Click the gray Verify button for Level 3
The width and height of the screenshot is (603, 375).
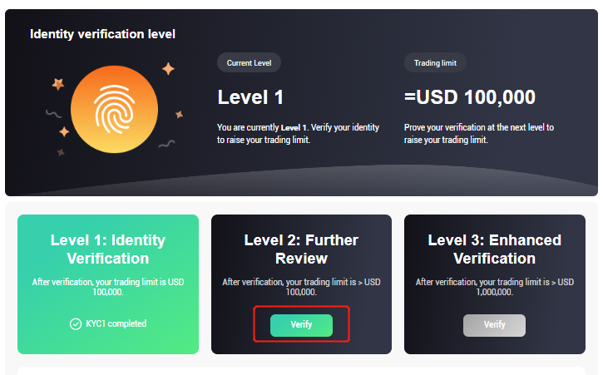(x=494, y=325)
